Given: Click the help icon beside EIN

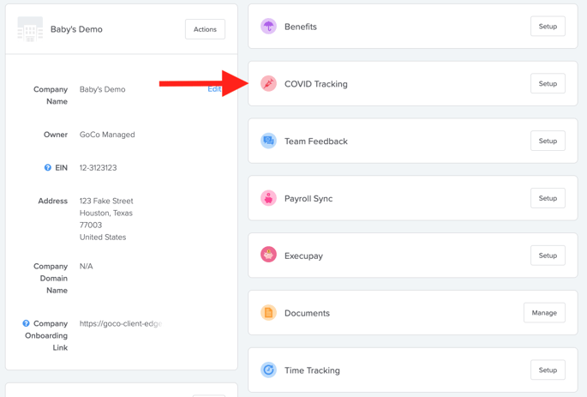Looking at the screenshot, I should [47, 167].
